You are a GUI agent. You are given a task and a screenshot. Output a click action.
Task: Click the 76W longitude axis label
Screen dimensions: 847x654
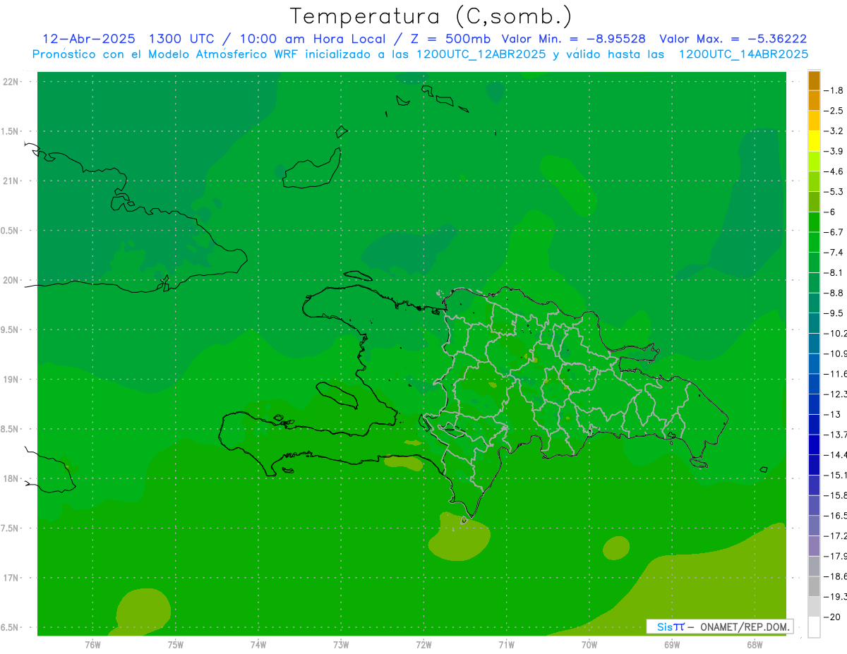tap(92, 645)
